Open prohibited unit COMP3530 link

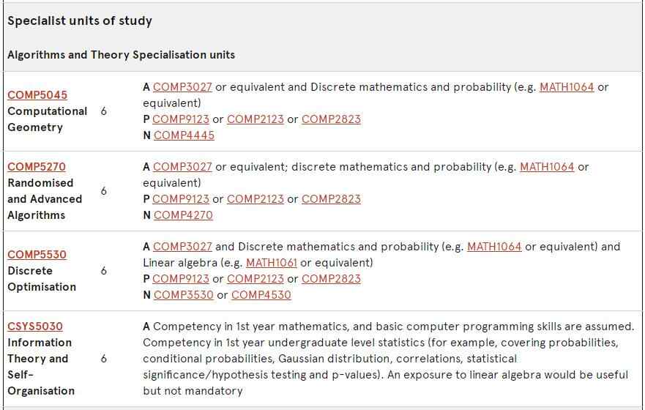(184, 295)
